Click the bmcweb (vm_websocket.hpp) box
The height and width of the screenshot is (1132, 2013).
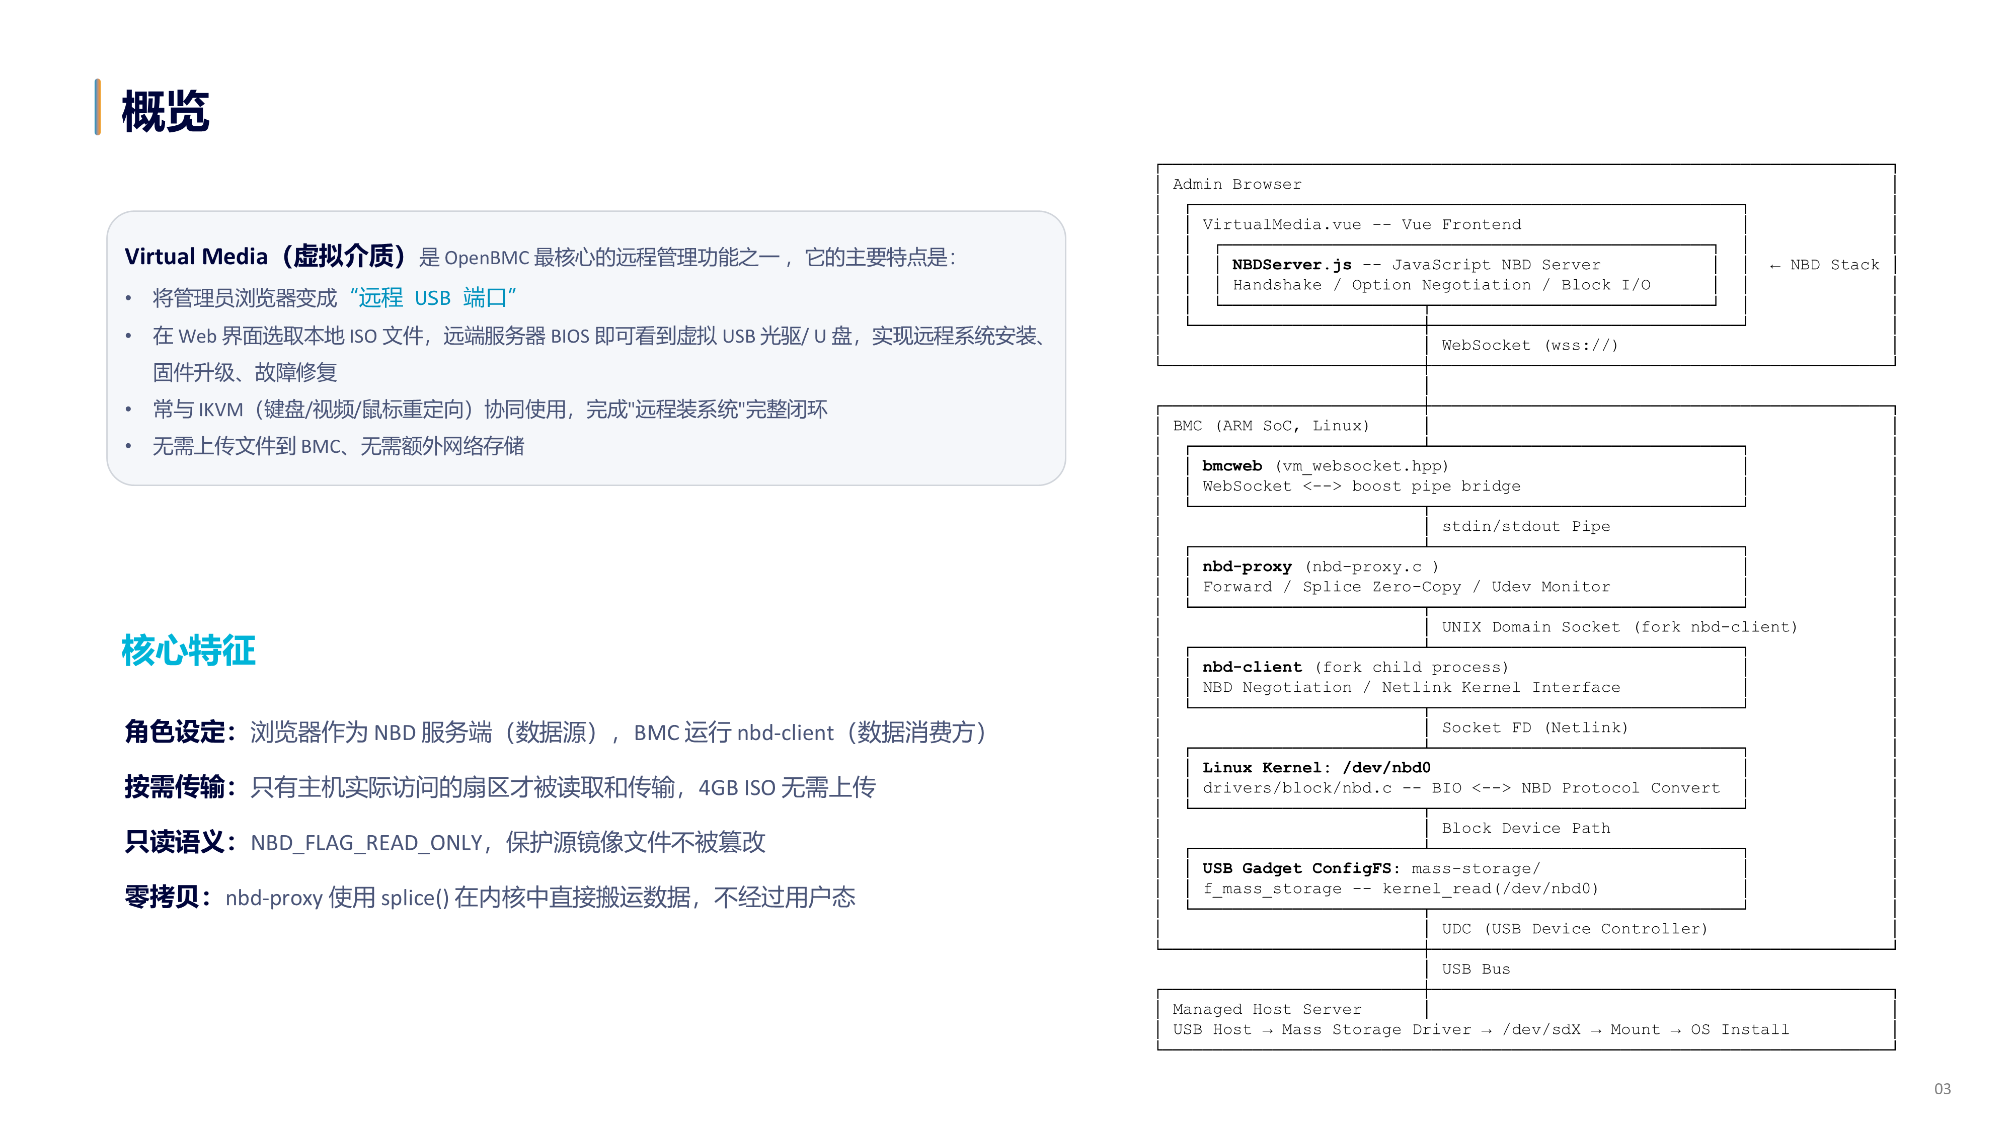[x=1466, y=476]
